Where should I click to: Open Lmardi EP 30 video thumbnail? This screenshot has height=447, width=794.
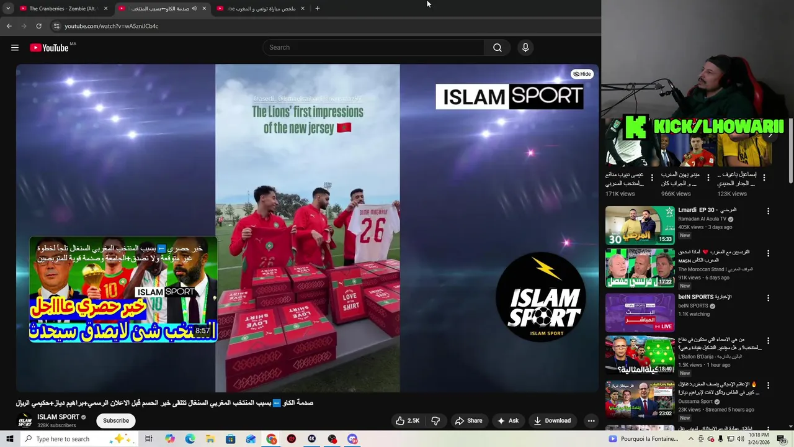tap(640, 225)
